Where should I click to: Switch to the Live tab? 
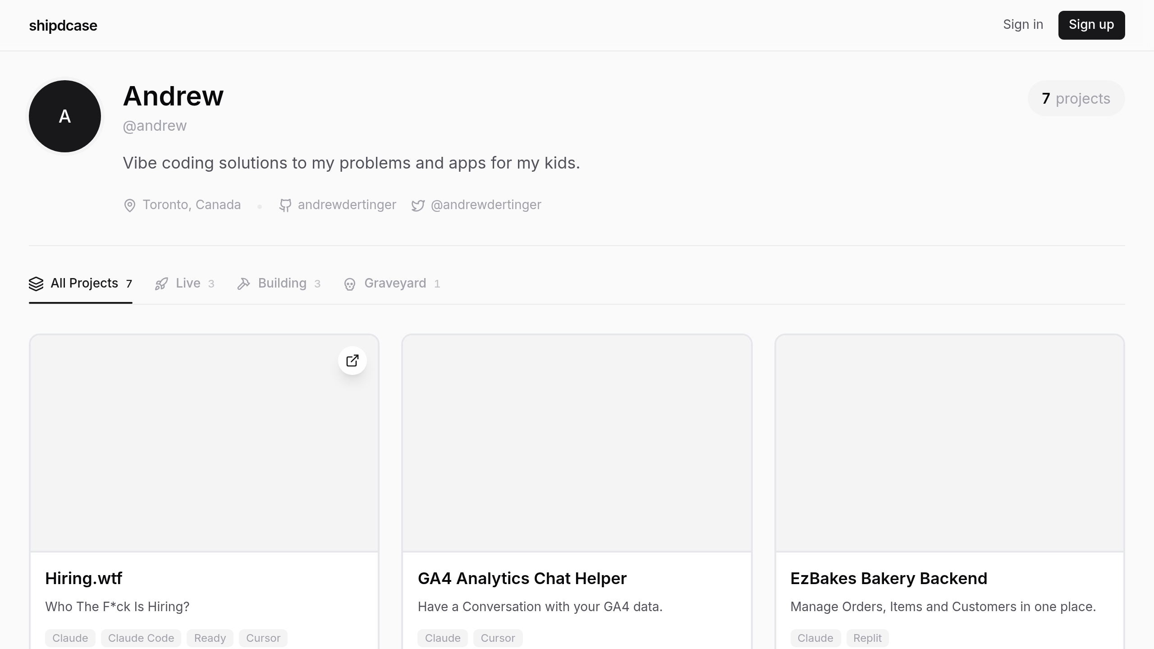pos(188,283)
